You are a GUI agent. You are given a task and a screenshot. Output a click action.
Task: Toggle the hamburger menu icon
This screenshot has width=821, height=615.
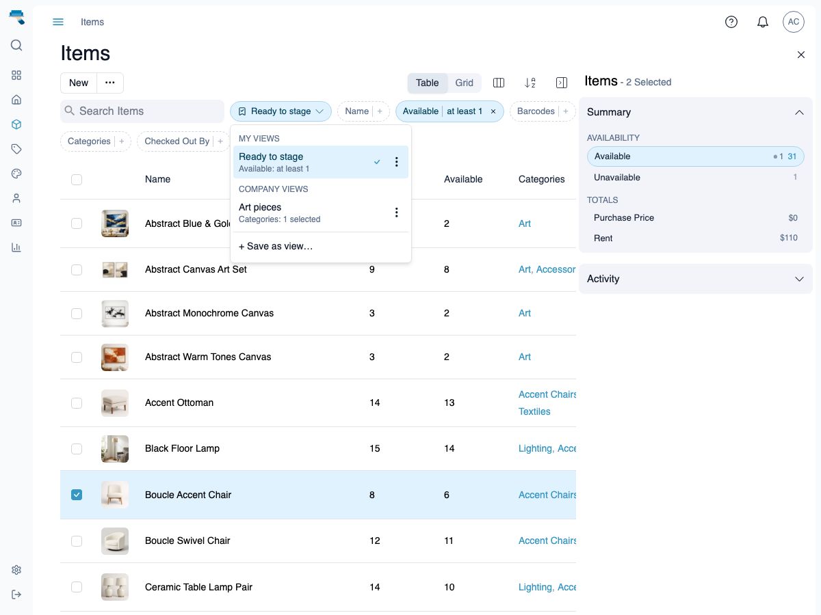pyautogui.click(x=58, y=22)
